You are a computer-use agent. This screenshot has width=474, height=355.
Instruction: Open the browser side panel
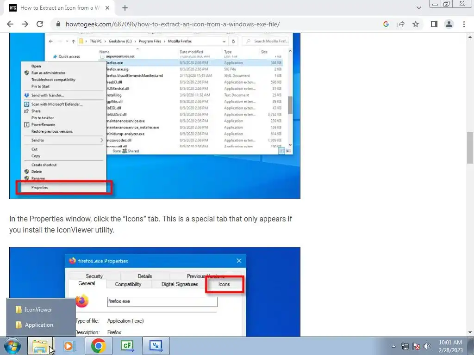point(434,24)
